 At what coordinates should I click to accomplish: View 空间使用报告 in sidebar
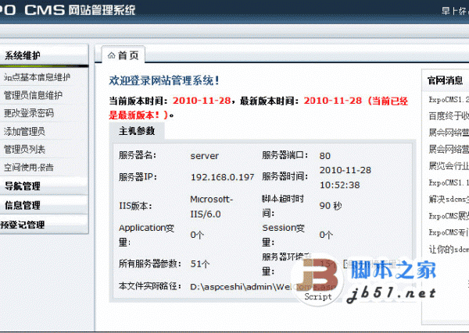(x=29, y=168)
